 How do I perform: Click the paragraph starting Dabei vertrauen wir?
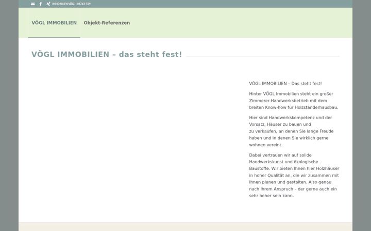point(294,176)
